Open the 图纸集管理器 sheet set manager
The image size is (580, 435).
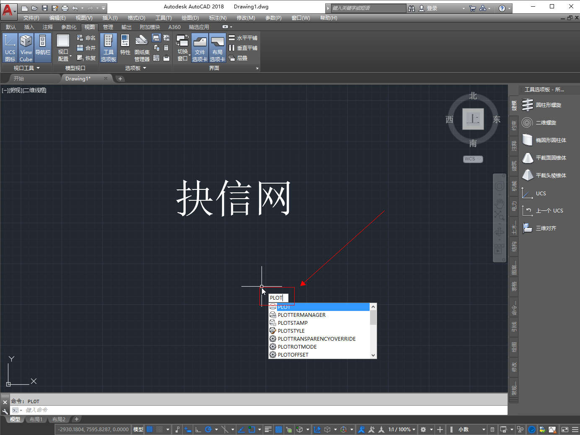142,48
